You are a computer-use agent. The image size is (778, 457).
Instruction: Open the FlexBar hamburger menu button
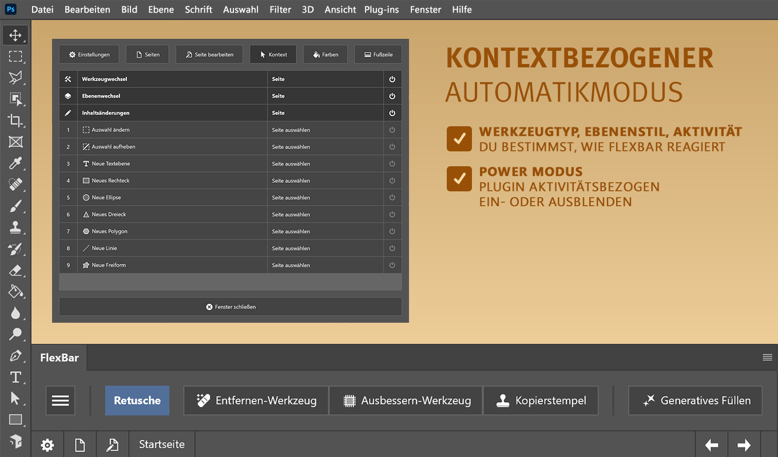pyautogui.click(x=60, y=400)
